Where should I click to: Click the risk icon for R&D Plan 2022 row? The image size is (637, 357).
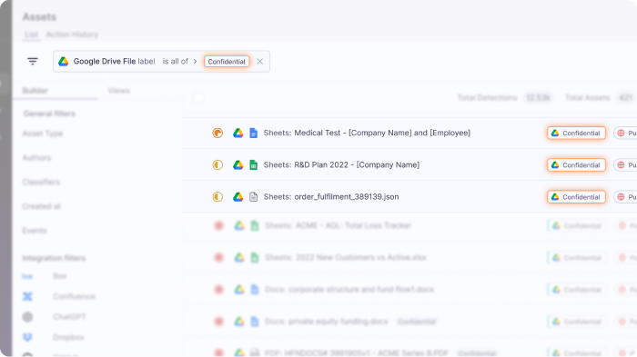tap(217, 164)
